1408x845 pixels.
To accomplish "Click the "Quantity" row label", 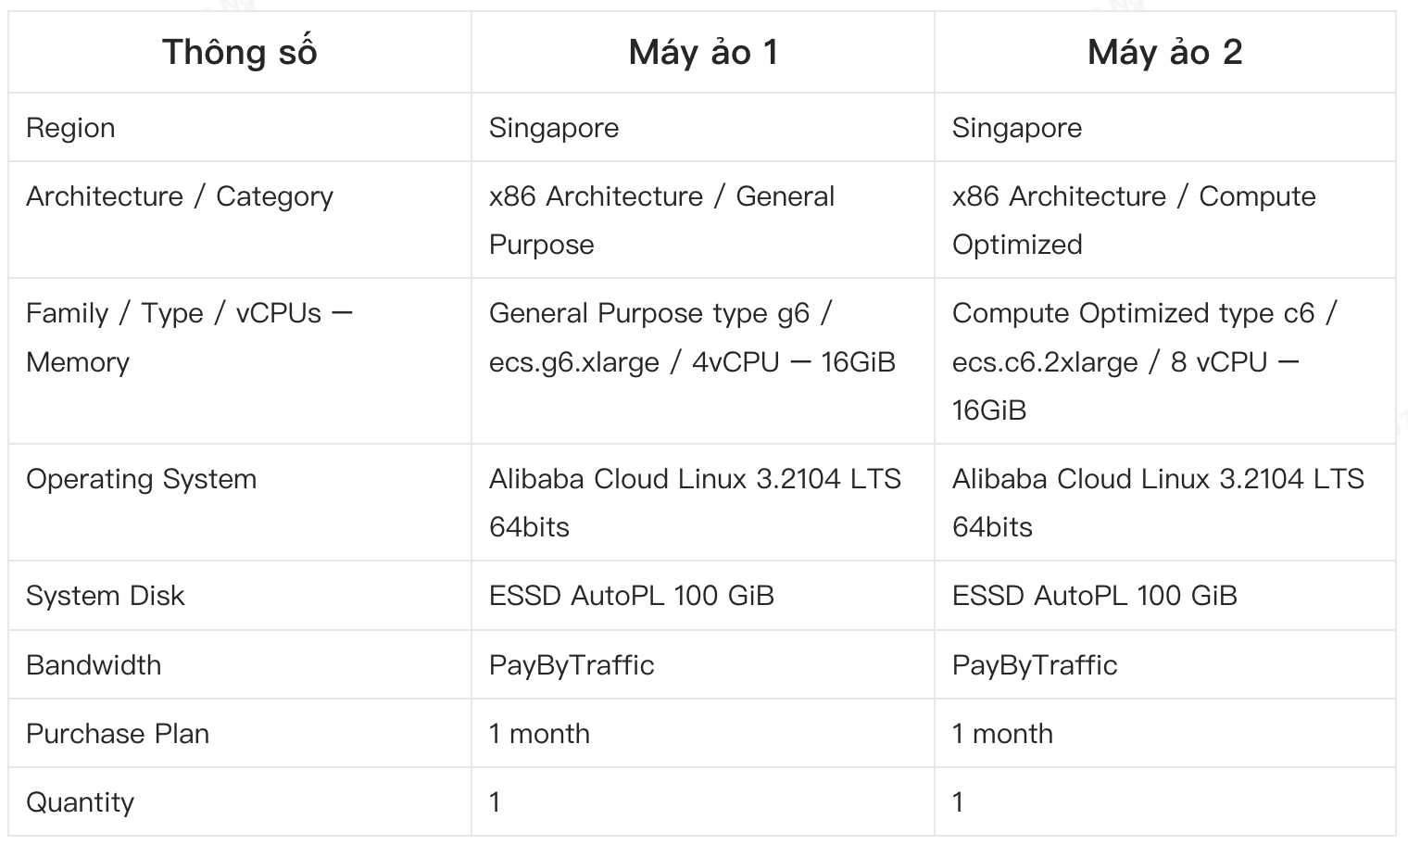I will pyautogui.click(x=80, y=802).
